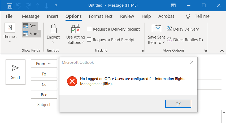Switch to the Insert tab
226x123 pixels.
53,16
